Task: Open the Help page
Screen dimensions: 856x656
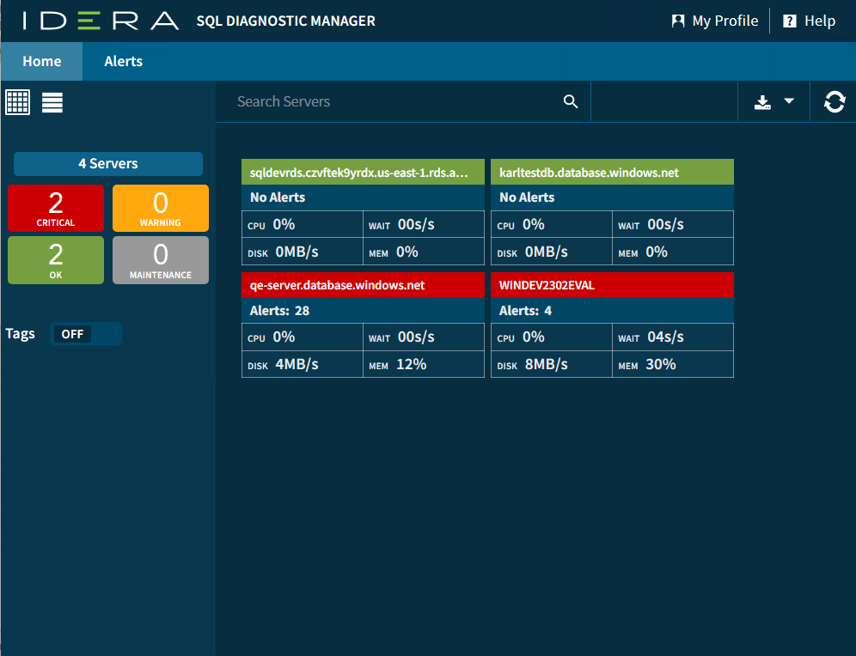Action: 809,21
